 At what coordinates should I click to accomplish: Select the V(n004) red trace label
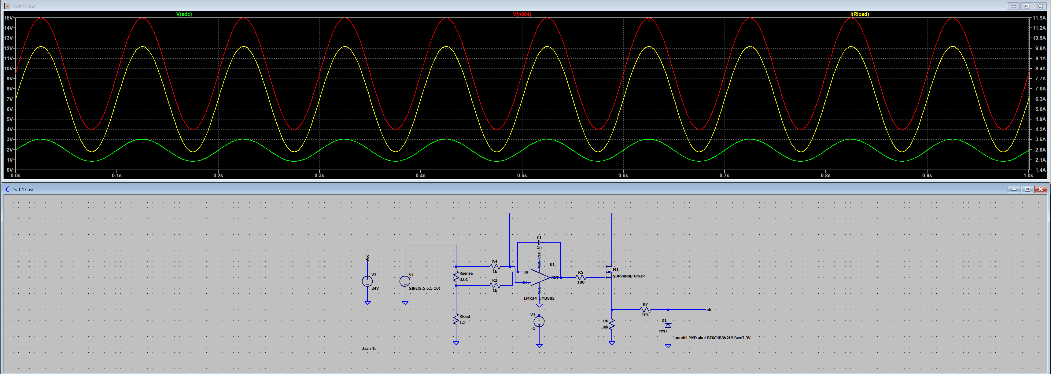[x=522, y=14]
